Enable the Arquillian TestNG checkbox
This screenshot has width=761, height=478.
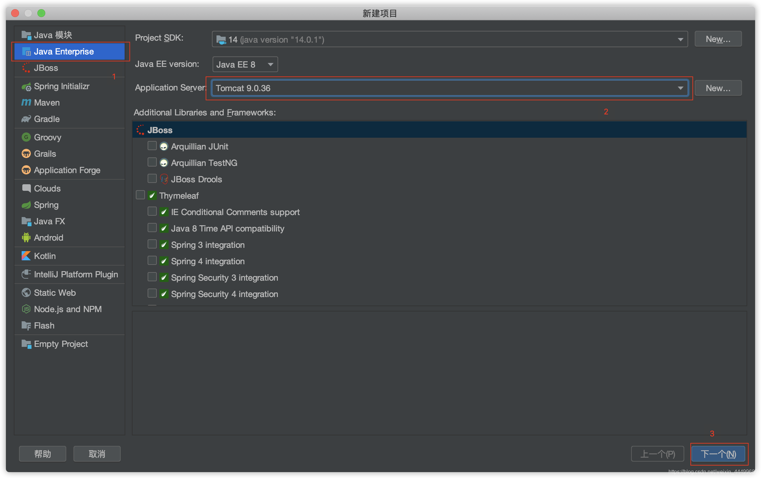click(152, 162)
